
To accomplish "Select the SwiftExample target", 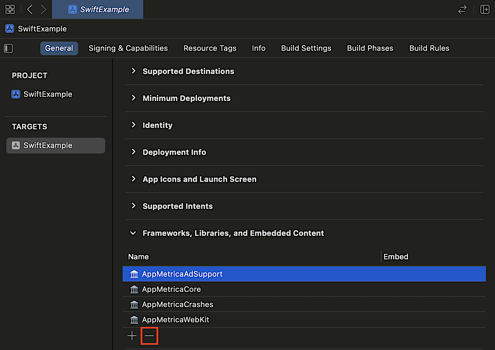I will click(55, 146).
